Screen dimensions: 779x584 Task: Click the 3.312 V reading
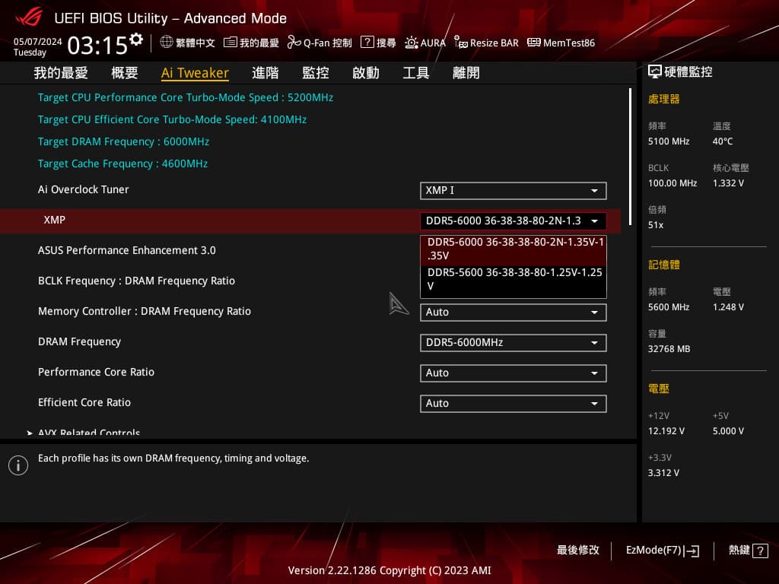663,473
